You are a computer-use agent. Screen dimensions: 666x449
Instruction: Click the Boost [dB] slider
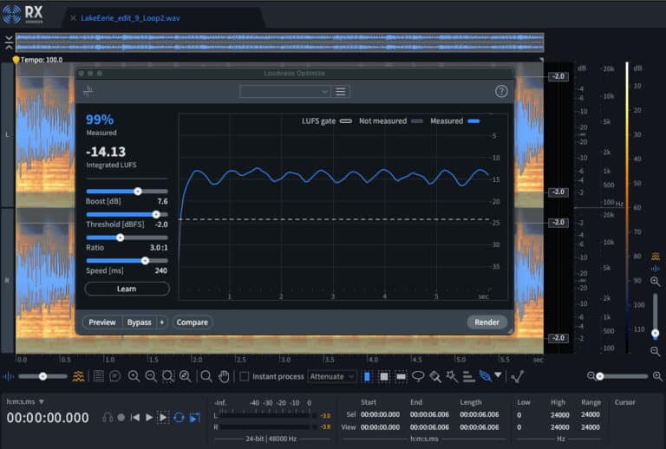[137, 191]
